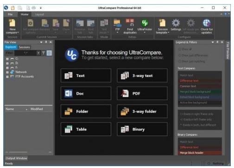Sort by the Modified column header

(x=37, y=109)
